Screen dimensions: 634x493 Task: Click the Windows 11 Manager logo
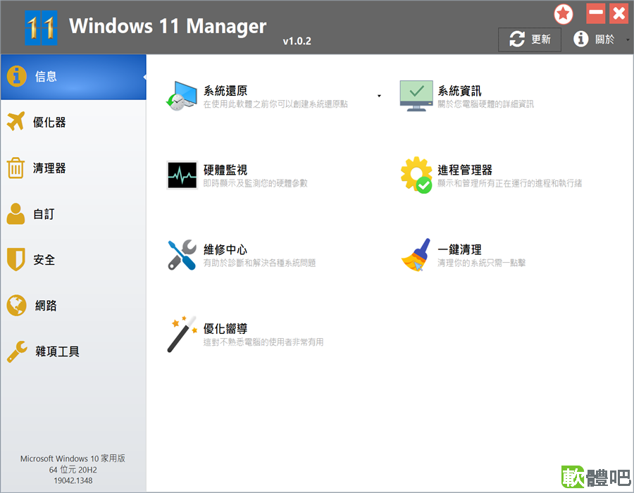pyautogui.click(x=41, y=27)
